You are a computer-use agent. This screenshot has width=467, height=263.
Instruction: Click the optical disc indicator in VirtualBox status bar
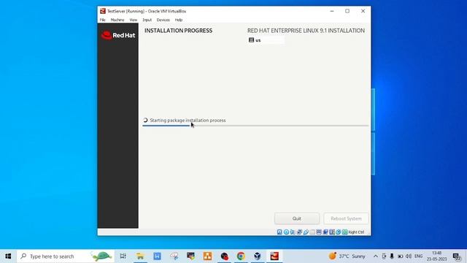click(x=286, y=232)
